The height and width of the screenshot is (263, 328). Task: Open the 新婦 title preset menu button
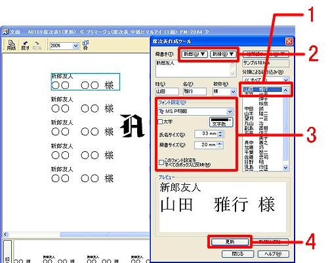[x=223, y=54]
